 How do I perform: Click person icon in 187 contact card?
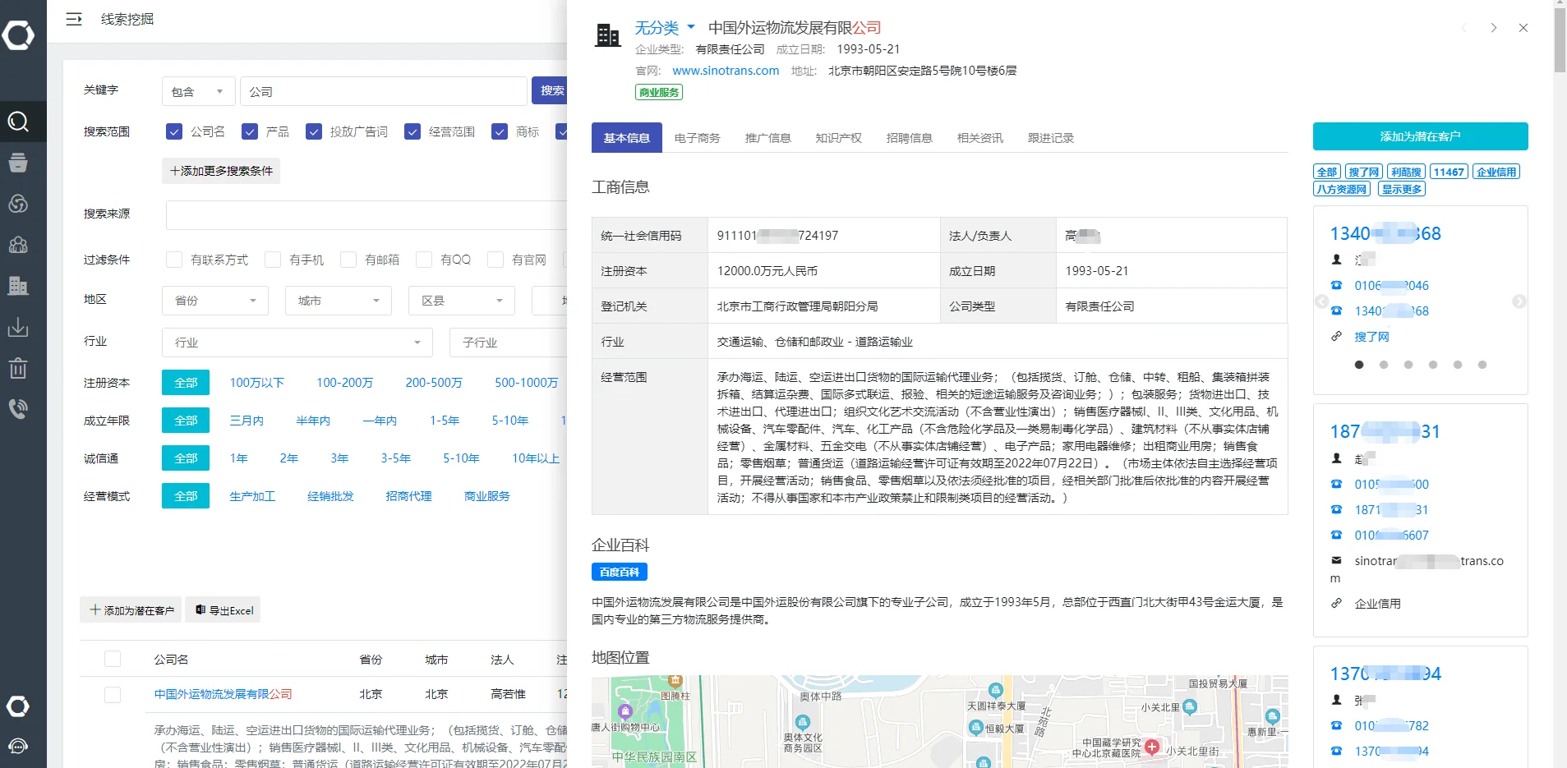(x=1336, y=458)
